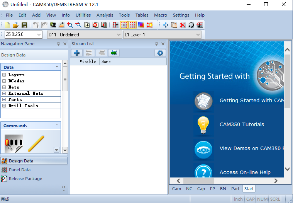Image resolution: width=293 pixels, height=203 pixels.
Task: Open the Getting Started with CAM link
Action: [252, 101]
